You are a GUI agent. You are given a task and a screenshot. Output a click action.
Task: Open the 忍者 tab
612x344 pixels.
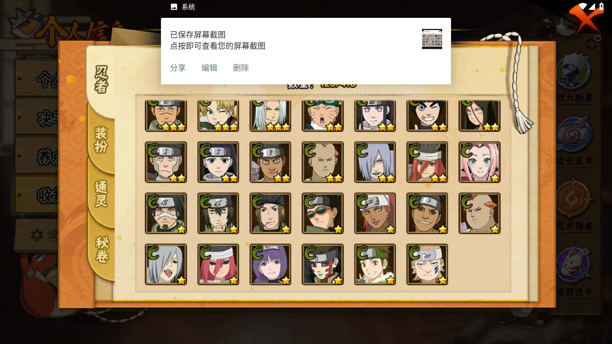[101, 80]
